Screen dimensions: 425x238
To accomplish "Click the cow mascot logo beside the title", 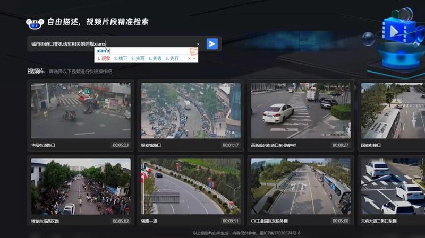I will click(35, 24).
